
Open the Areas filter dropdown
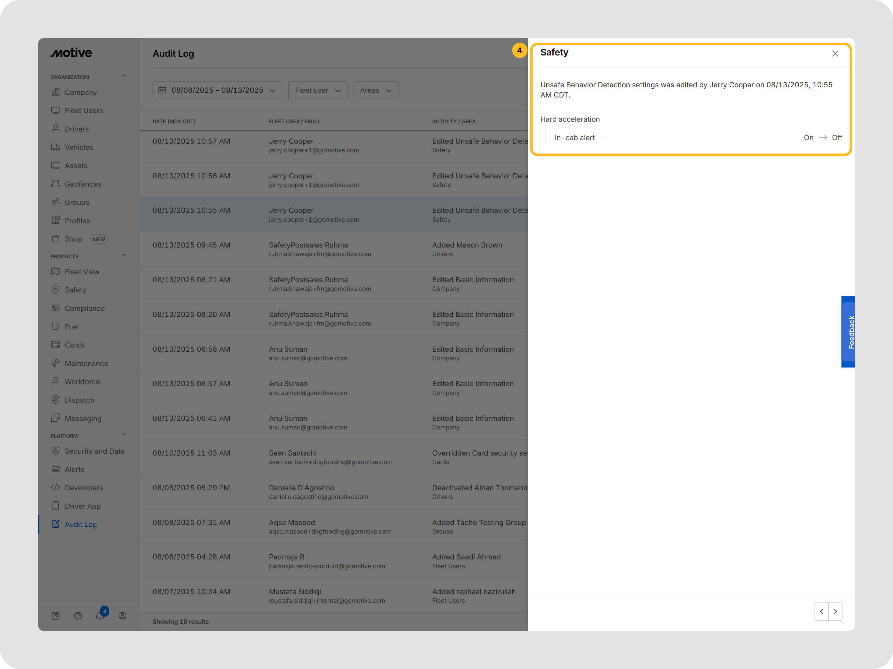(x=375, y=90)
